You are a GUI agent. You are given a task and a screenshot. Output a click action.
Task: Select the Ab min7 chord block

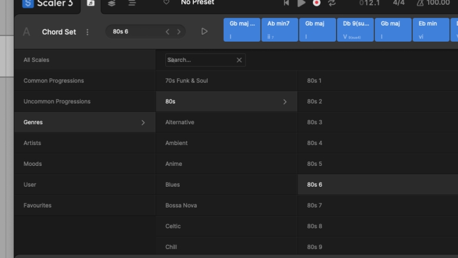click(279, 30)
